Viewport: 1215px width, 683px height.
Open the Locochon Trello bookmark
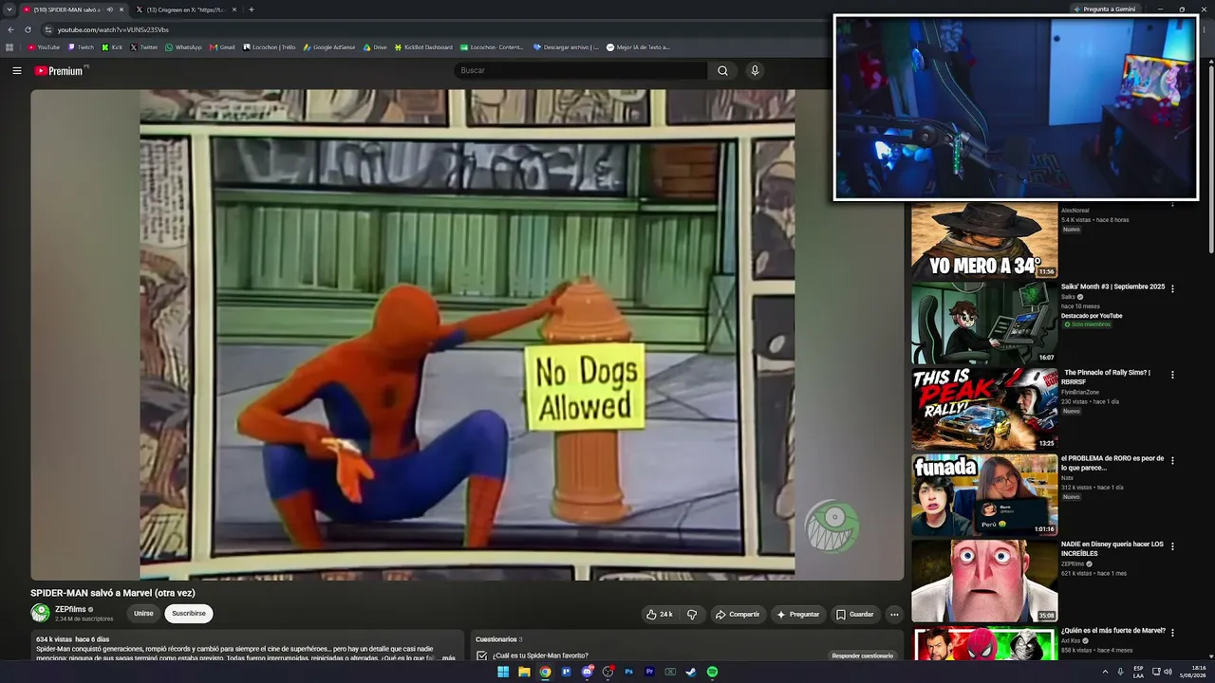click(270, 46)
